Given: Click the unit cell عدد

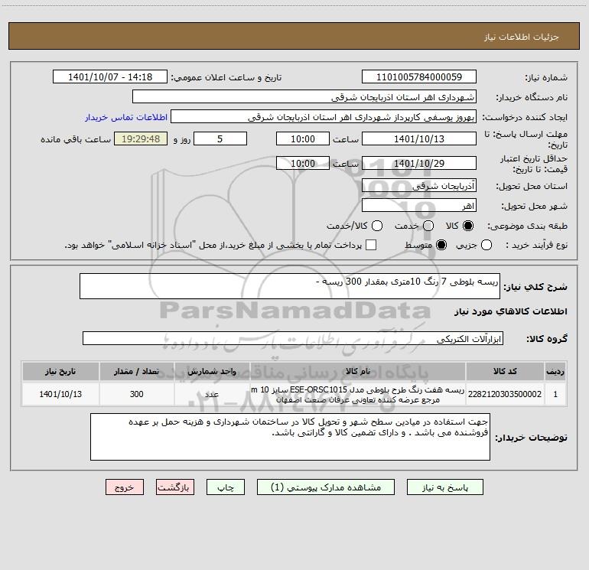Looking at the screenshot, I should pyautogui.click(x=212, y=394).
